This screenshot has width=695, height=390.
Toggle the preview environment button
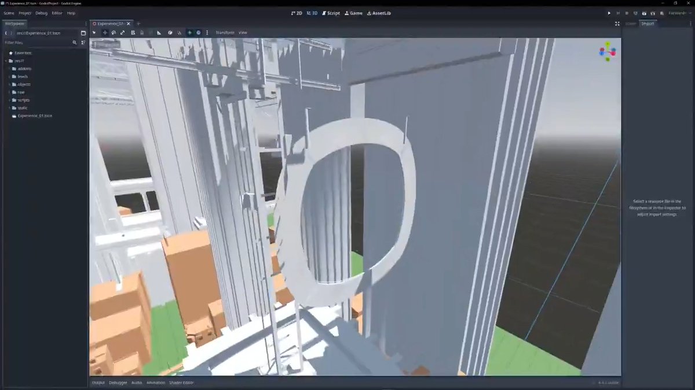pyautogui.click(x=198, y=32)
